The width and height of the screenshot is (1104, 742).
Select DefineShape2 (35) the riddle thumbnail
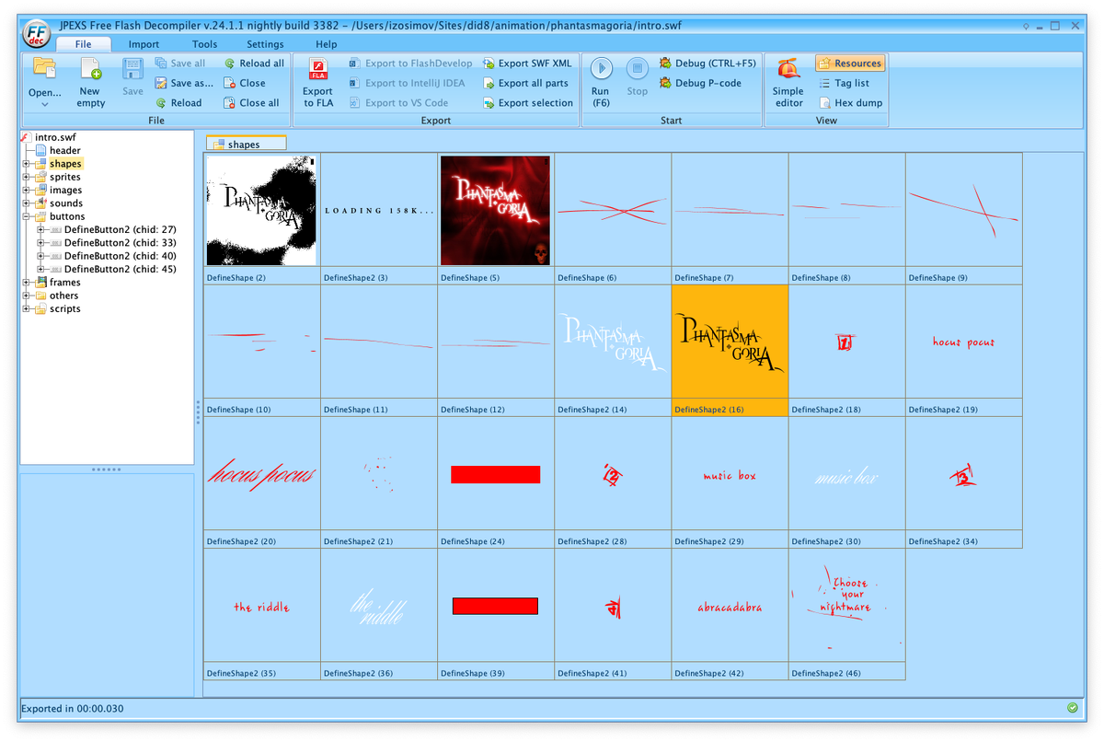tap(262, 614)
